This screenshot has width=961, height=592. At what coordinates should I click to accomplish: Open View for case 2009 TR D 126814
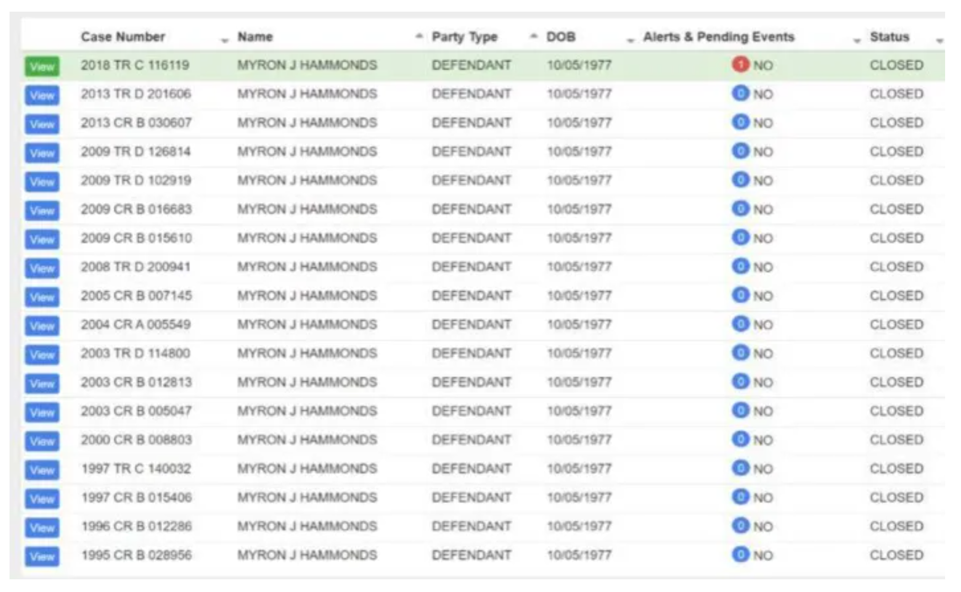pyautogui.click(x=42, y=153)
